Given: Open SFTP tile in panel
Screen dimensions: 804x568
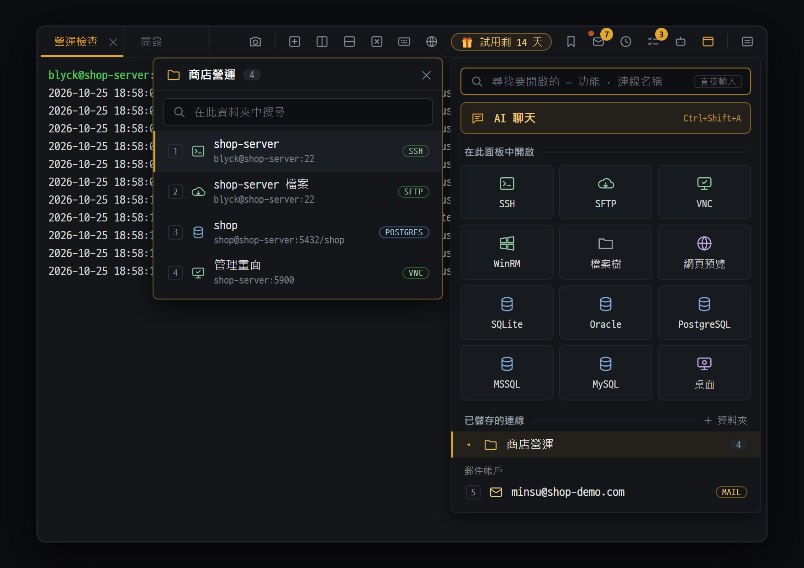Looking at the screenshot, I should tap(606, 192).
